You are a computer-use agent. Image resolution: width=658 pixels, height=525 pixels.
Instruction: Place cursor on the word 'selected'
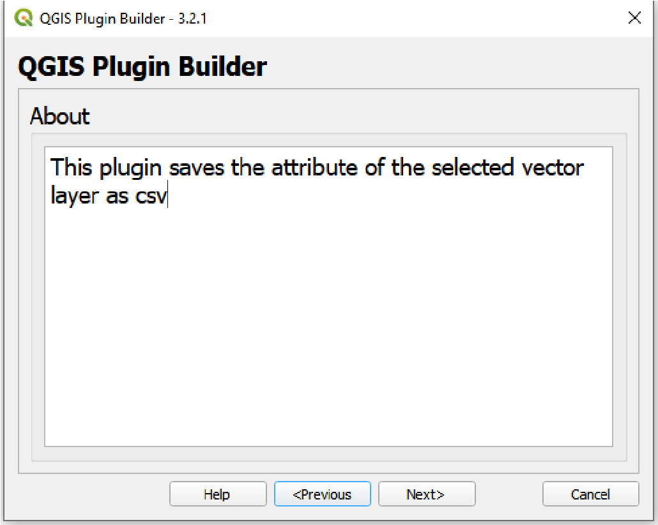[x=473, y=168]
